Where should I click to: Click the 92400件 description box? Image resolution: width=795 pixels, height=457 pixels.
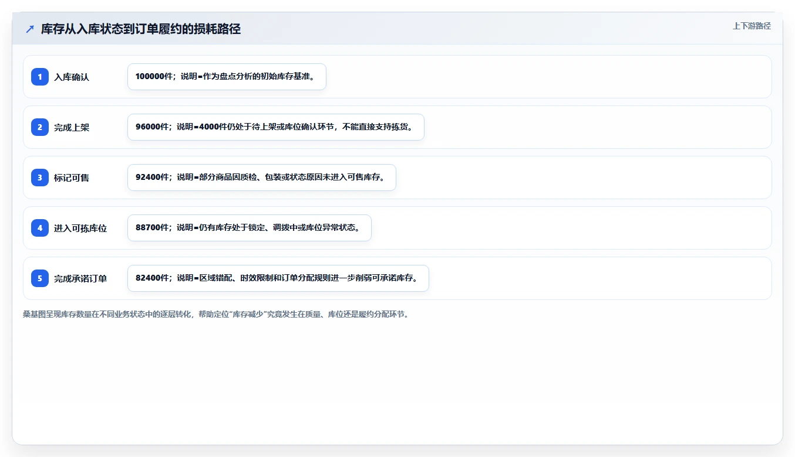click(x=262, y=178)
